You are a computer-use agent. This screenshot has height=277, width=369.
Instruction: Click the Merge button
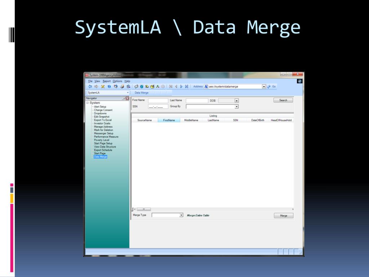tap(284, 216)
